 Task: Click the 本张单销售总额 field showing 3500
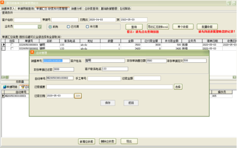(x=156, y=61)
